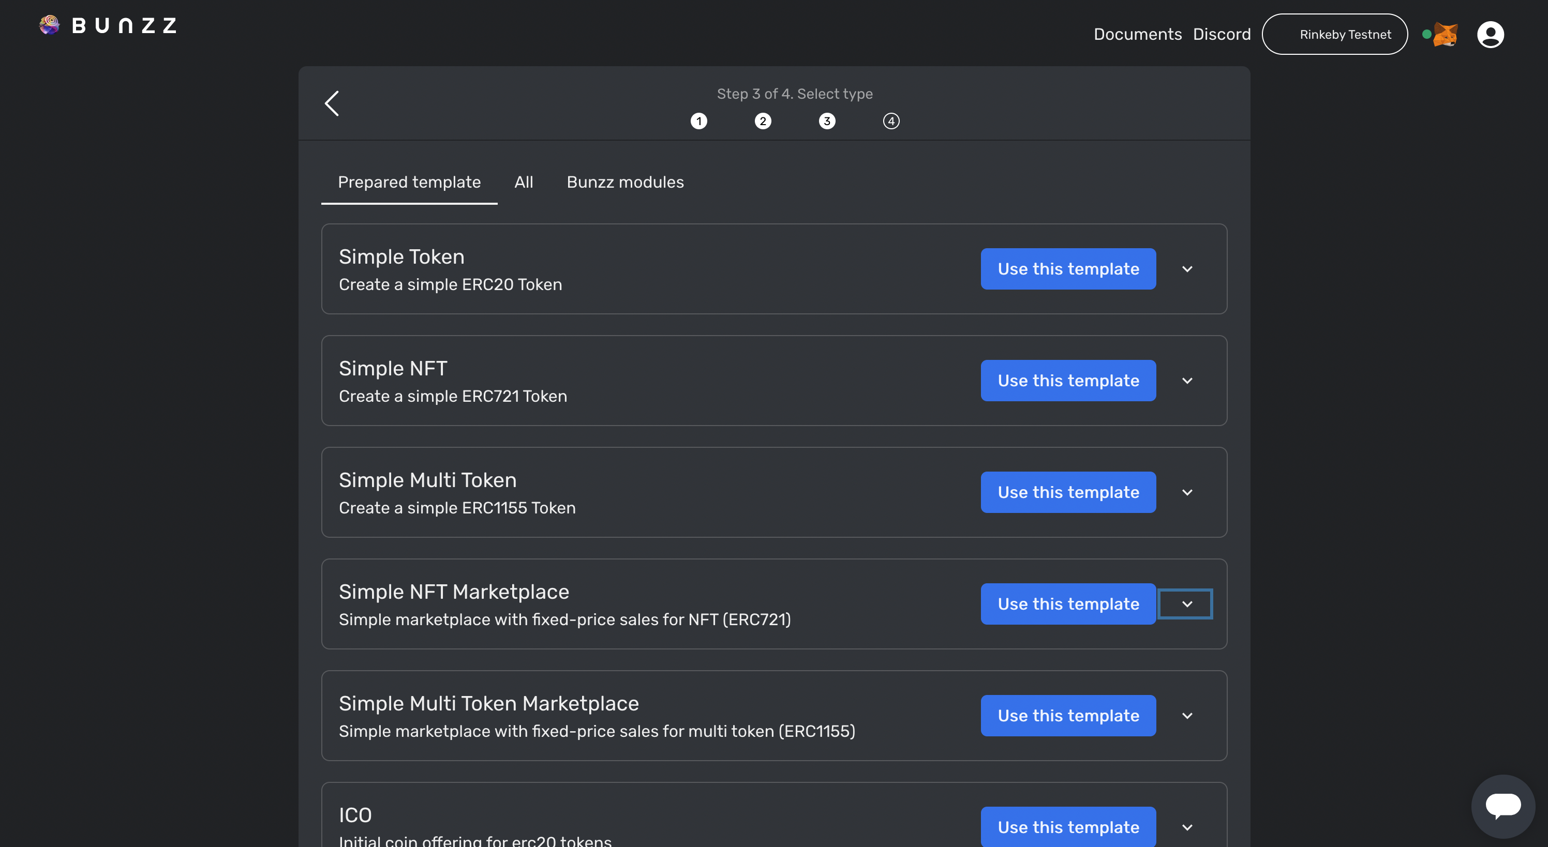Image resolution: width=1548 pixels, height=847 pixels.
Task: Use the Simple Multi Token template
Action: click(1068, 493)
